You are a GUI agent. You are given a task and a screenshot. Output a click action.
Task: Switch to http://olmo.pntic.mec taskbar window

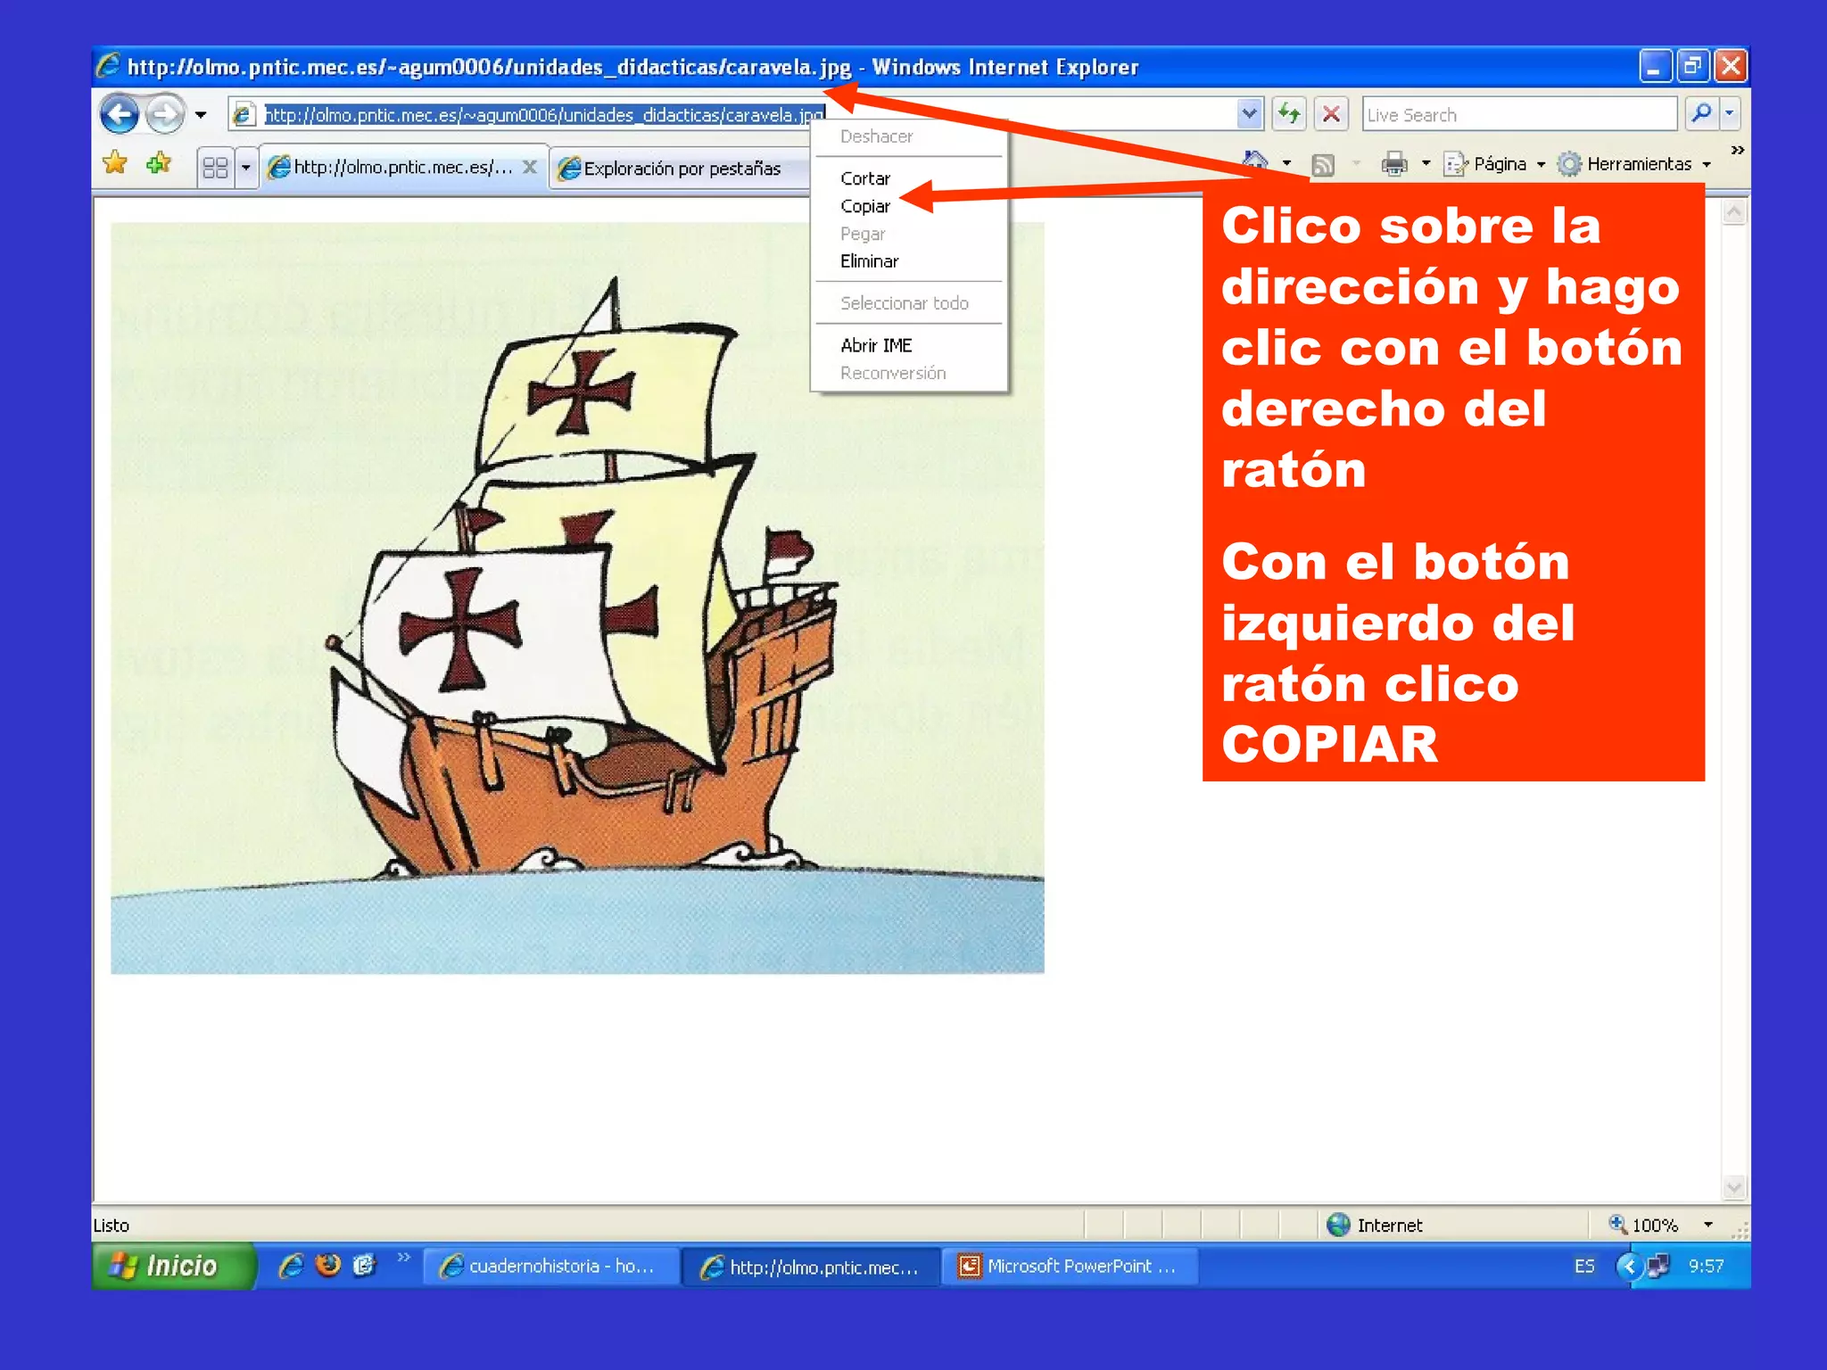click(812, 1267)
